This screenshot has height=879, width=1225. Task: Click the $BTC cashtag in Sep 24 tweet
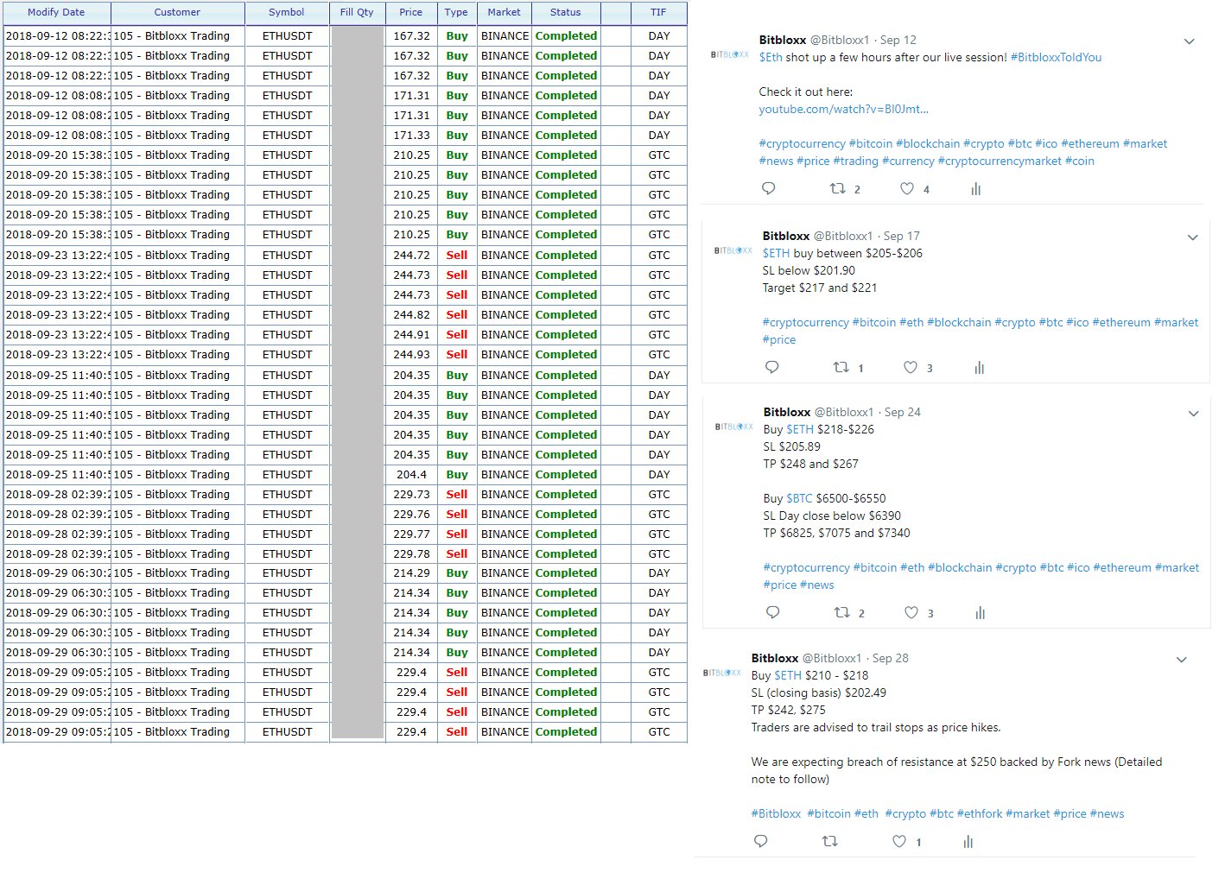(799, 498)
